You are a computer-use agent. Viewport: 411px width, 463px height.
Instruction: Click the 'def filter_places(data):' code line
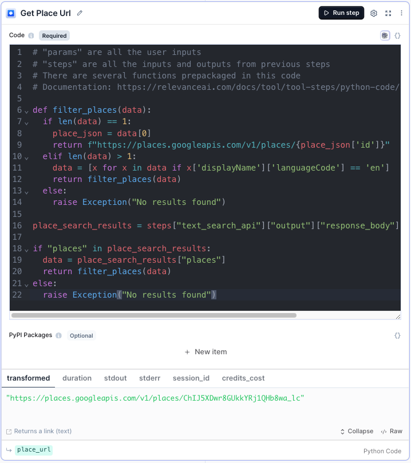[x=92, y=110]
